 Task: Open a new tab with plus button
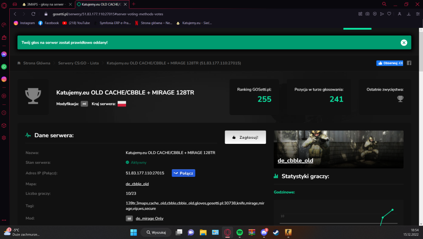pyautogui.click(x=134, y=4)
